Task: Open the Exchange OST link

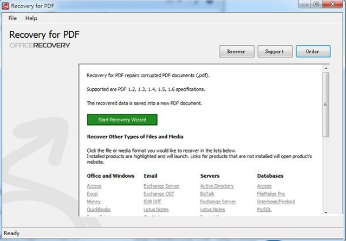Action: [x=159, y=194]
